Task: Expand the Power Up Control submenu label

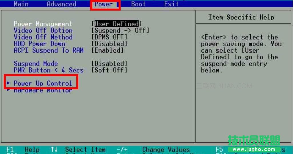Action: pyautogui.click(x=43, y=83)
